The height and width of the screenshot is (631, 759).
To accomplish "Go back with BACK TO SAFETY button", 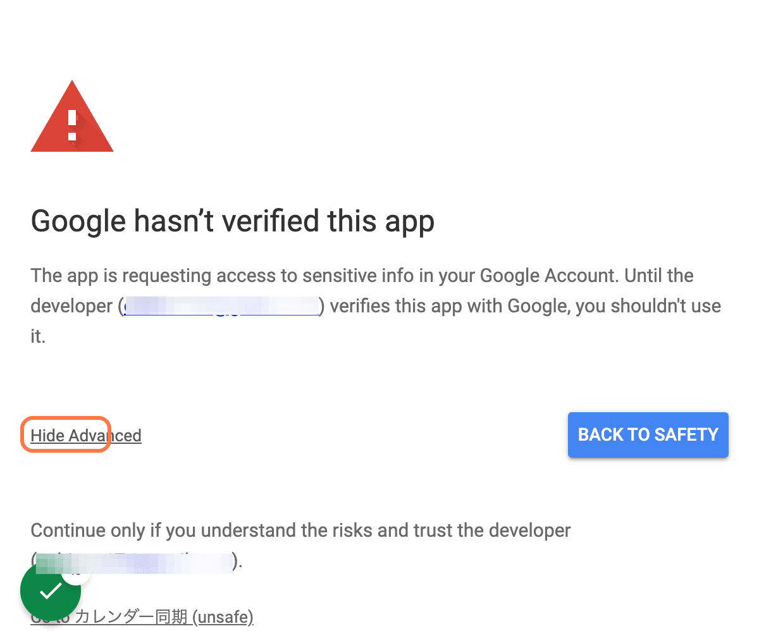I will click(x=648, y=435).
